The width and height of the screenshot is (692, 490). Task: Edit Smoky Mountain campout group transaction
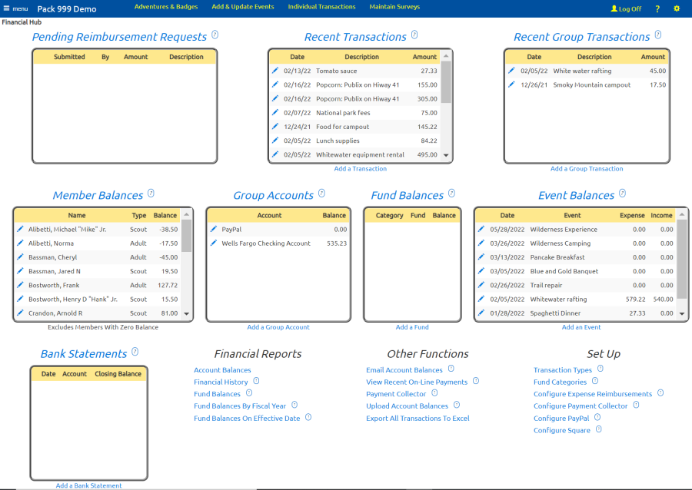(x=511, y=84)
